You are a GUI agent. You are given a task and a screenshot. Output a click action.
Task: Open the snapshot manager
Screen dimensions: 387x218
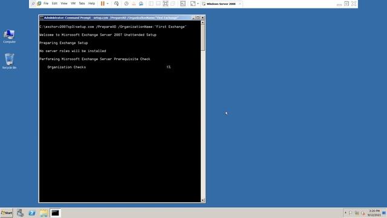[x=141, y=4]
